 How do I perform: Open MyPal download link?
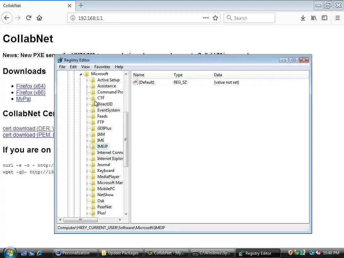[23, 99]
